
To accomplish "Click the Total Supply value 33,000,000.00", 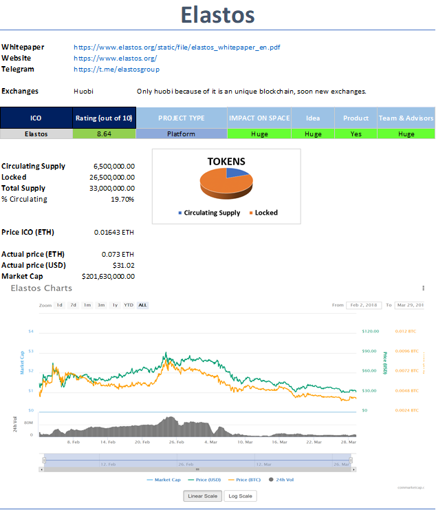I will point(112,189).
